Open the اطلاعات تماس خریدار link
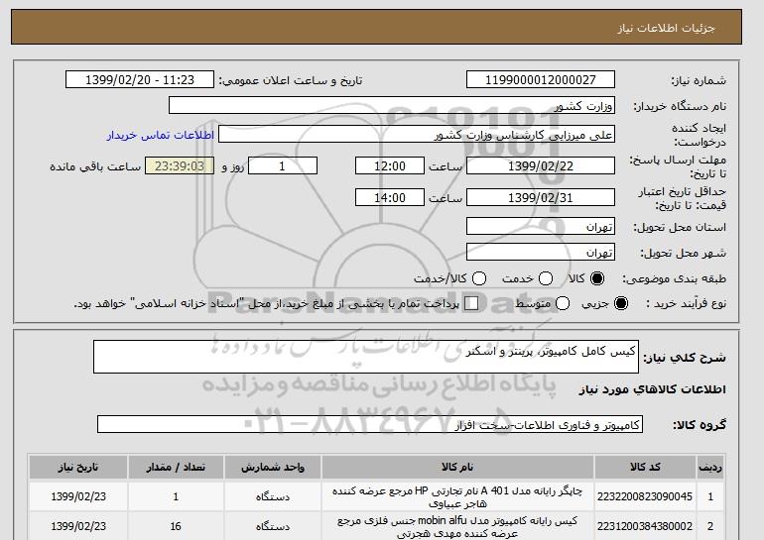The image size is (764, 540). coord(161,135)
